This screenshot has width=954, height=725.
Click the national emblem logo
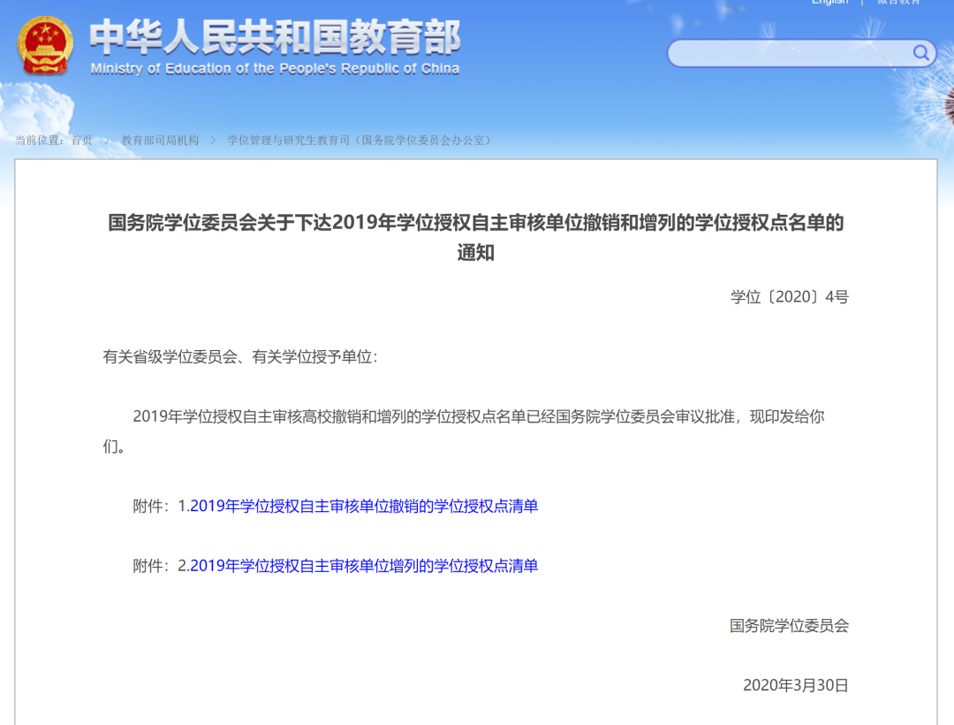pos(46,46)
